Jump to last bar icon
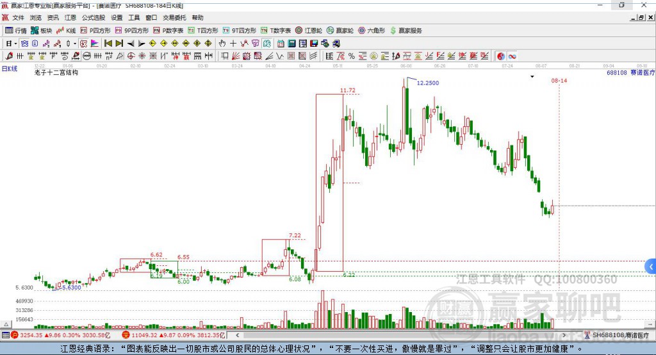The image size is (656, 355). tap(119, 44)
